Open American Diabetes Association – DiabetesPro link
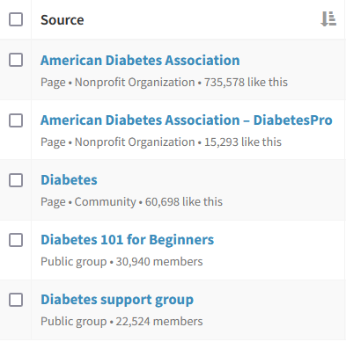 [187, 120]
